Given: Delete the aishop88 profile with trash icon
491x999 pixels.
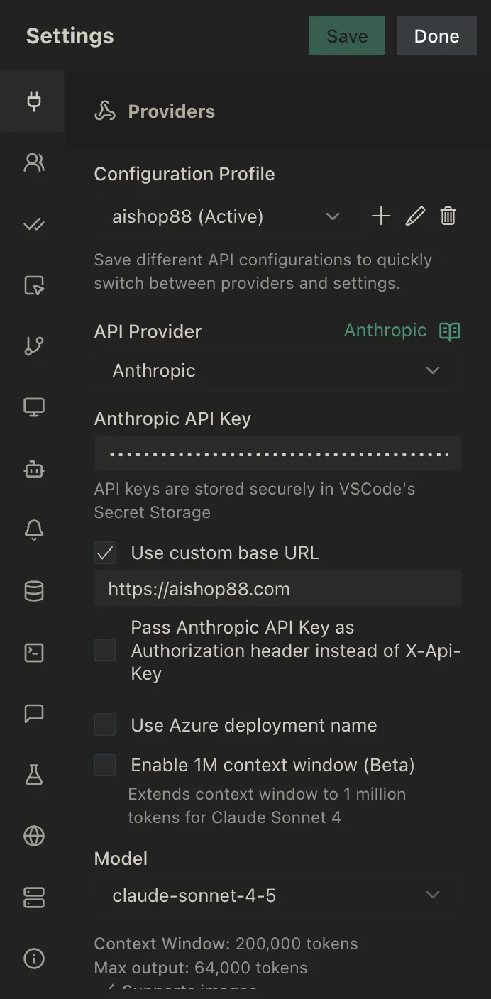Looking at the screenshot, I should pyautogui.click(x=448, y=216).
